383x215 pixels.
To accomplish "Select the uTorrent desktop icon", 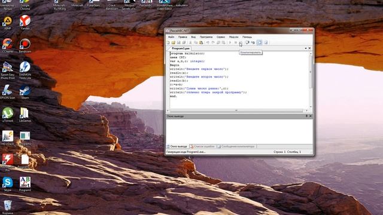I will pos(8,115).
